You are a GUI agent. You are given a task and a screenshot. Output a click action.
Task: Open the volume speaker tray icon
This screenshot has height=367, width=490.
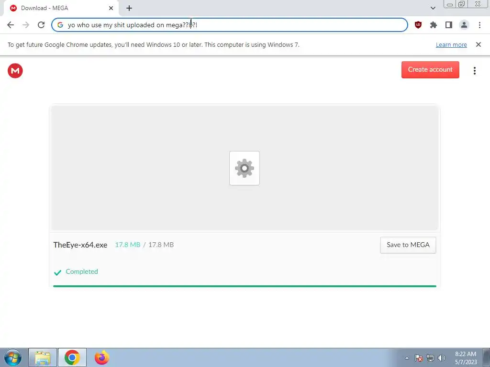click(442, 358)
